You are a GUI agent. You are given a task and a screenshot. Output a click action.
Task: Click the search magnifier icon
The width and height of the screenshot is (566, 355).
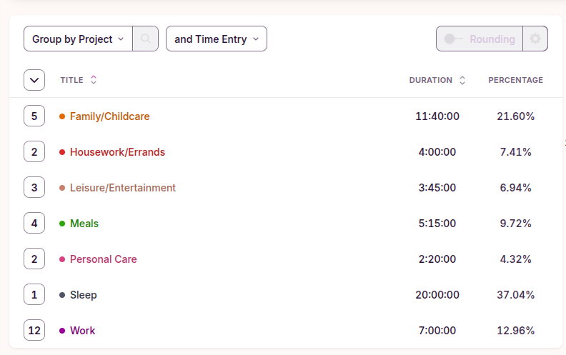click(145, 39)
